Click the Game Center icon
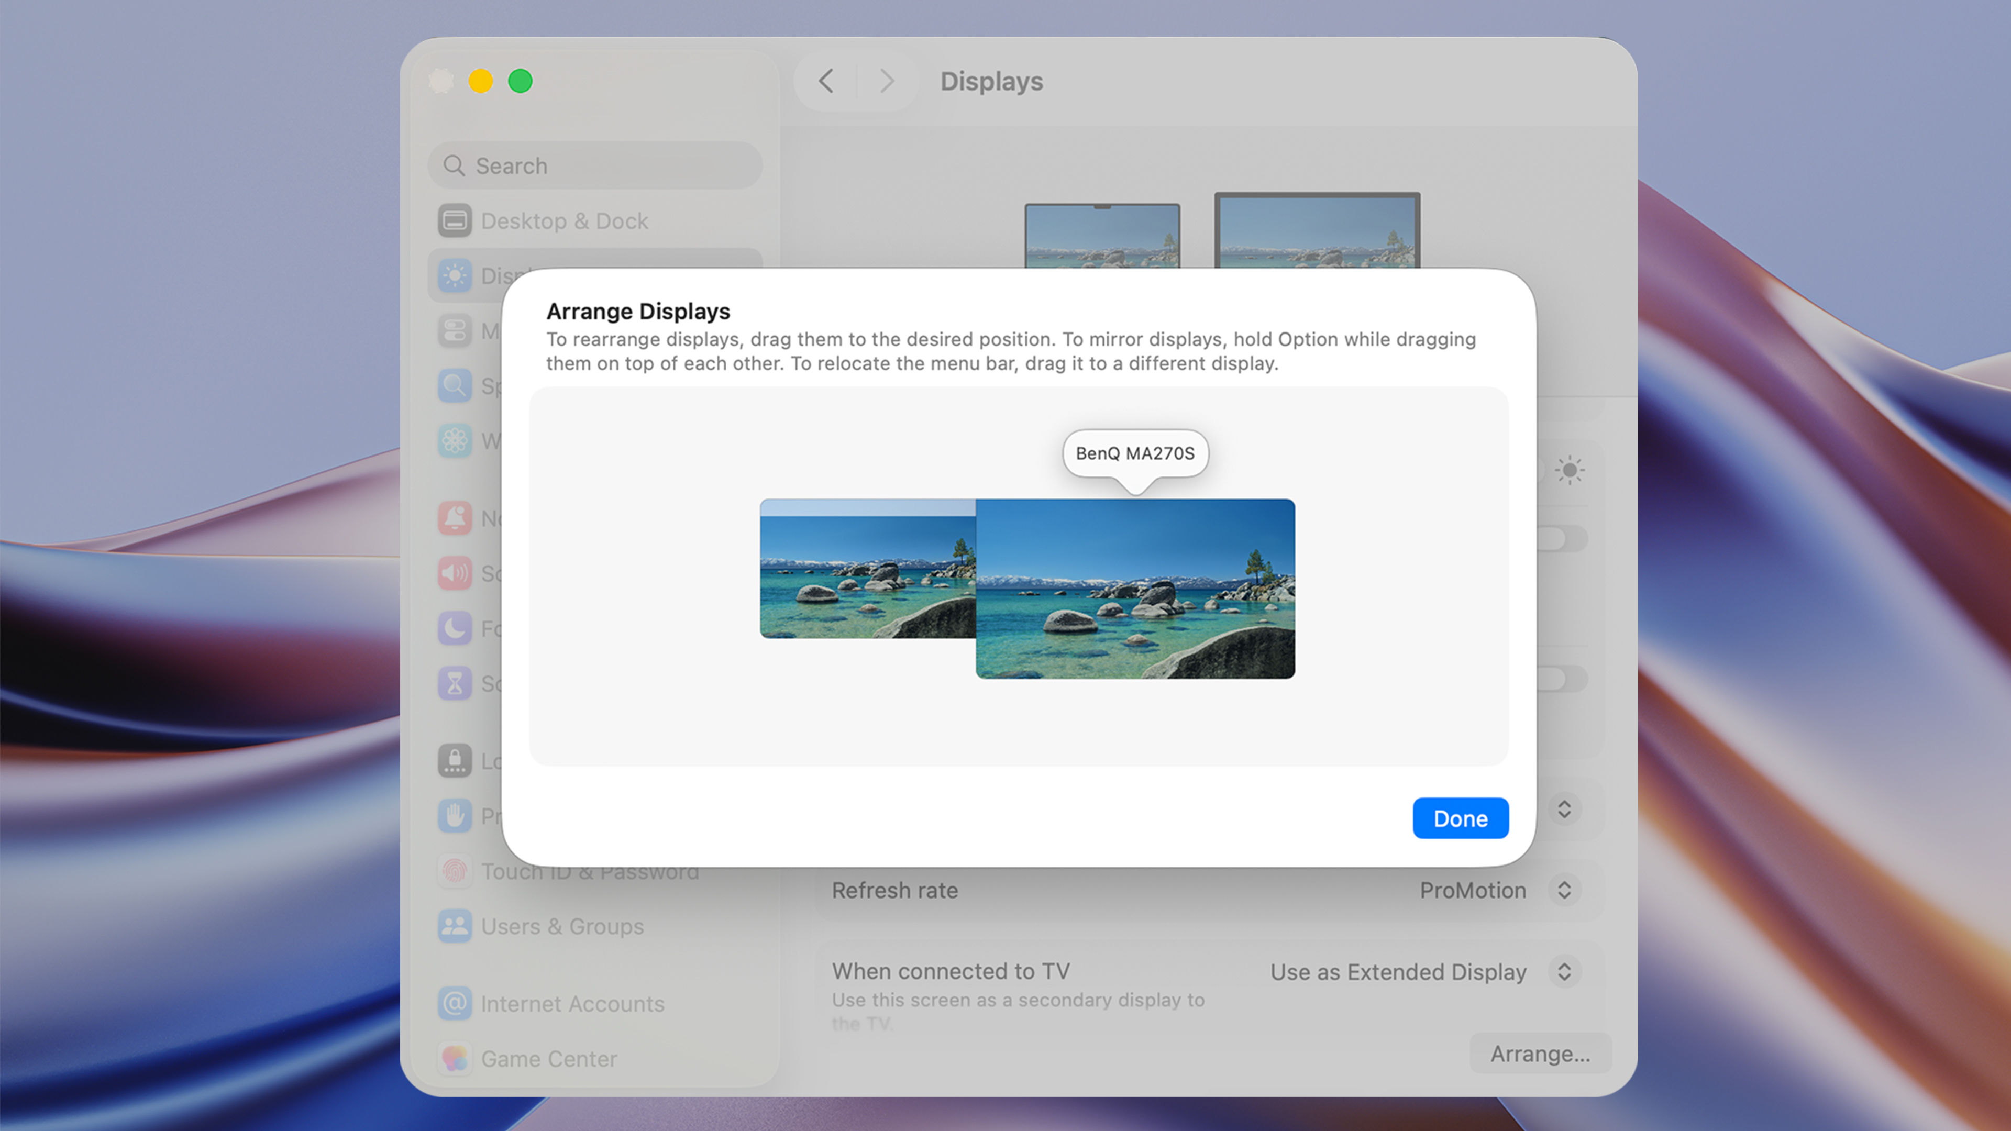Viewport: 2011px width, 1131px height. (455, 1058)
